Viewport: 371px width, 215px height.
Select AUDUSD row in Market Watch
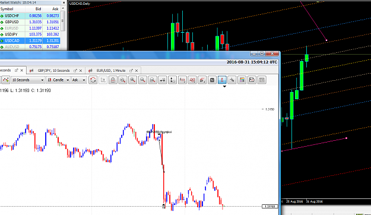coord(30,47)
